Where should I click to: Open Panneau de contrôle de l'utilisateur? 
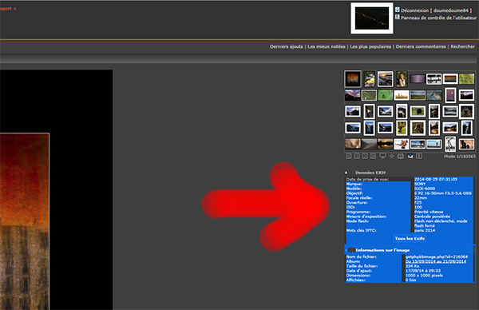(x=438, y=18)
